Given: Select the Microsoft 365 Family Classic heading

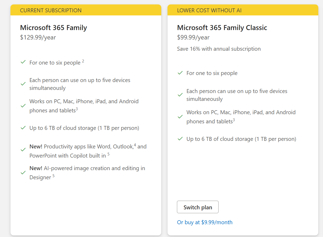Looking at the screenshot, I should pos(222,28).
